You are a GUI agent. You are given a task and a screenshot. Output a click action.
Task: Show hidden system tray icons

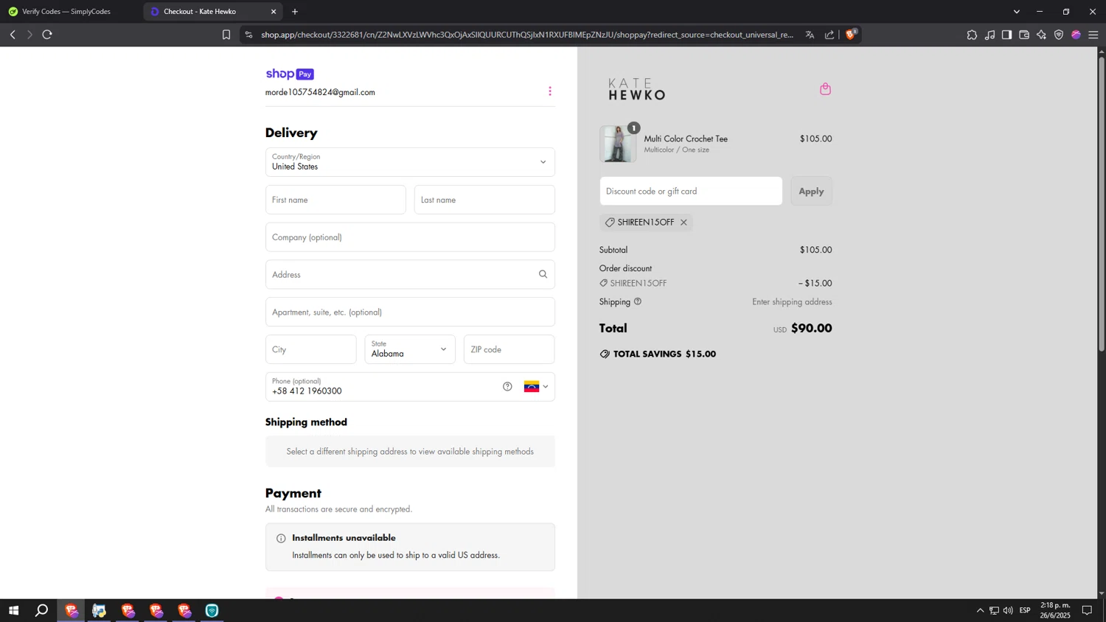click(980, 610)
